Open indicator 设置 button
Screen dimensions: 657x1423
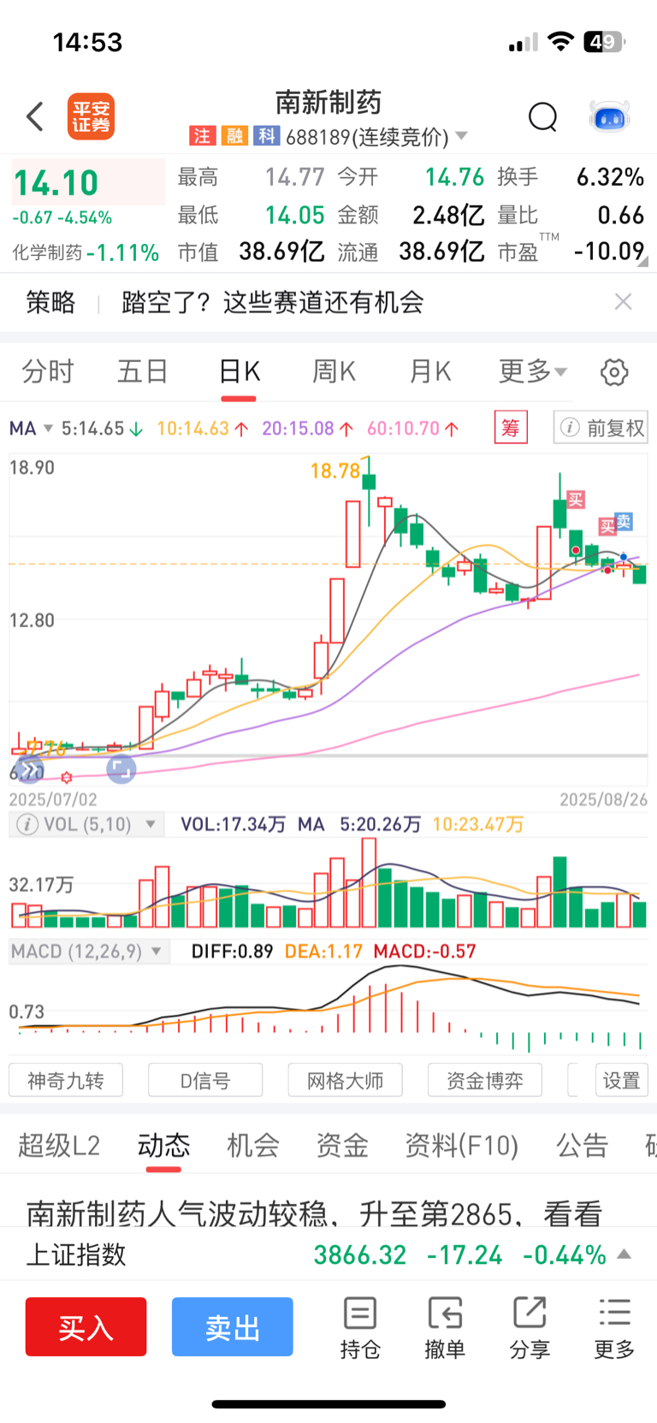[622, 1080]
